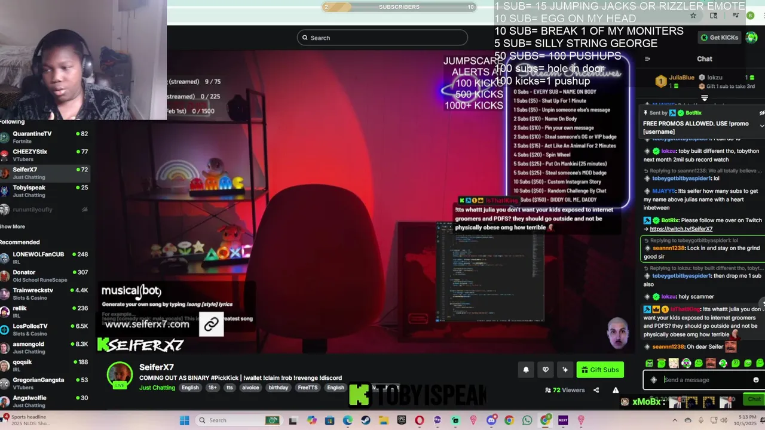Select CHEEZYStix in Following list
Image resolution: width=765 pixels, height=430 pixels.
(45, 155)
